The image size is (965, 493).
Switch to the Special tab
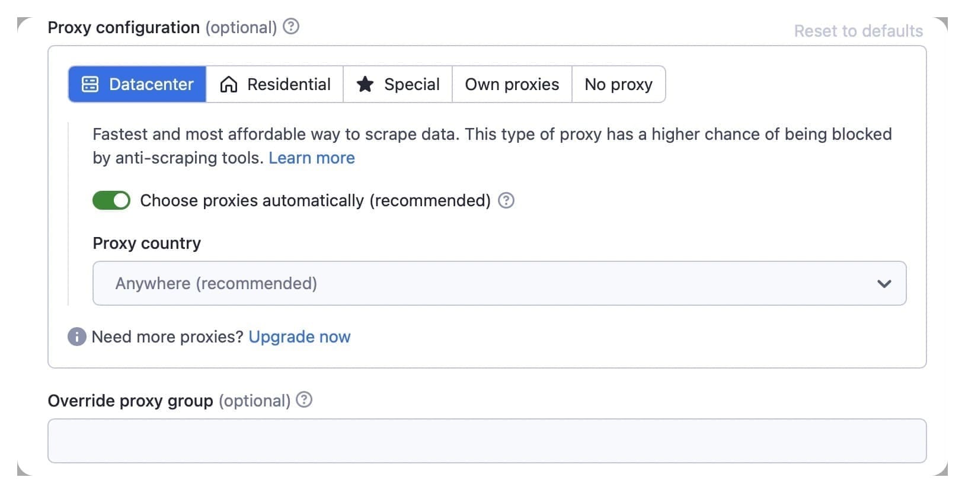397,84
